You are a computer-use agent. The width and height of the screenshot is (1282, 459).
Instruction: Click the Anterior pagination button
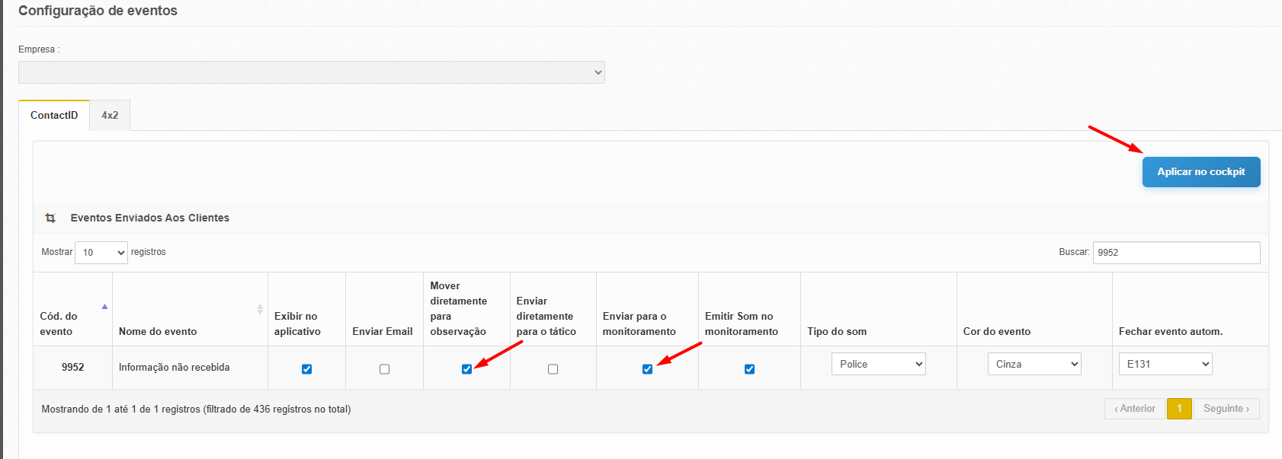(x=1134, y=409)
